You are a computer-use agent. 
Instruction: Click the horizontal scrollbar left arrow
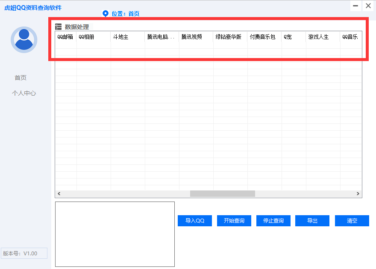point(59,193)
